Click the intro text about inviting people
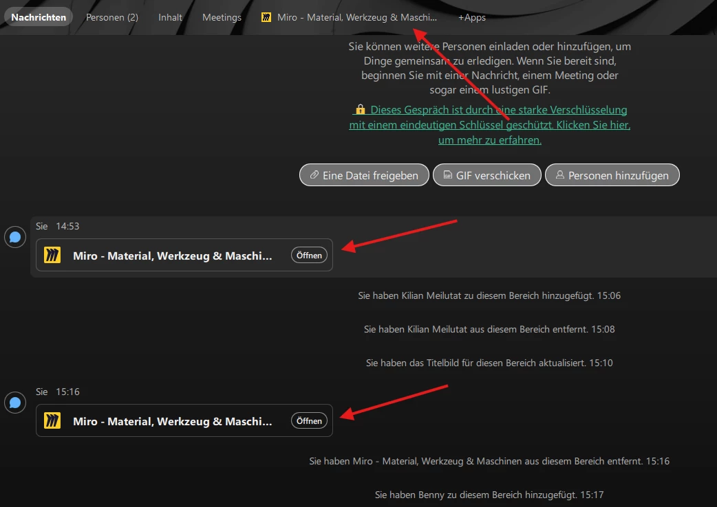The width and height of the screenshot is (717, 507). pyautogui.click(x=490, y=68)
